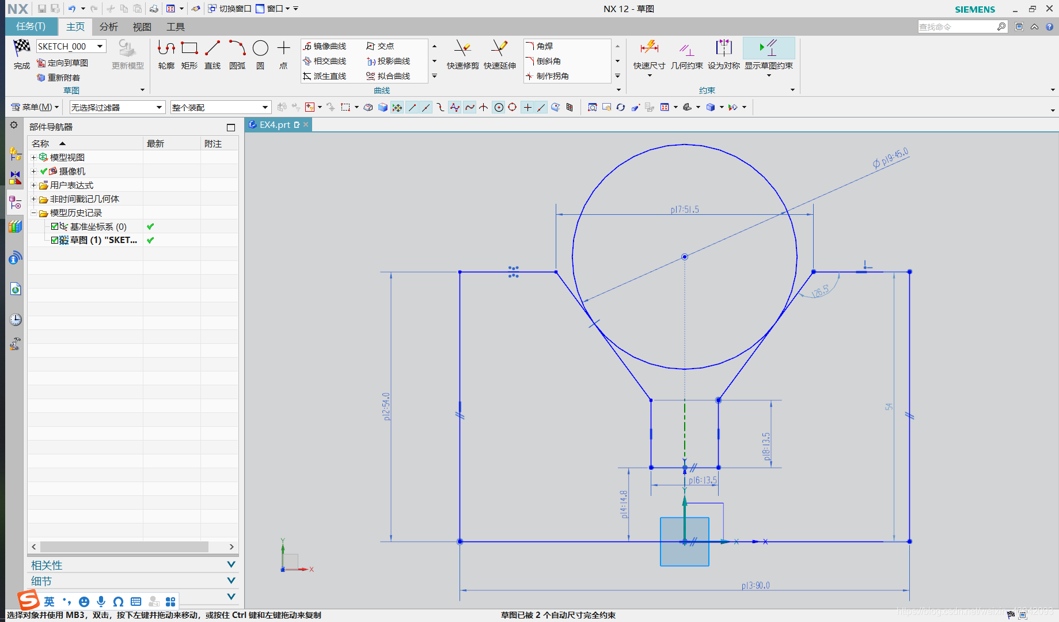Switch to the 分析 ribbon tab

coord(108,26)
